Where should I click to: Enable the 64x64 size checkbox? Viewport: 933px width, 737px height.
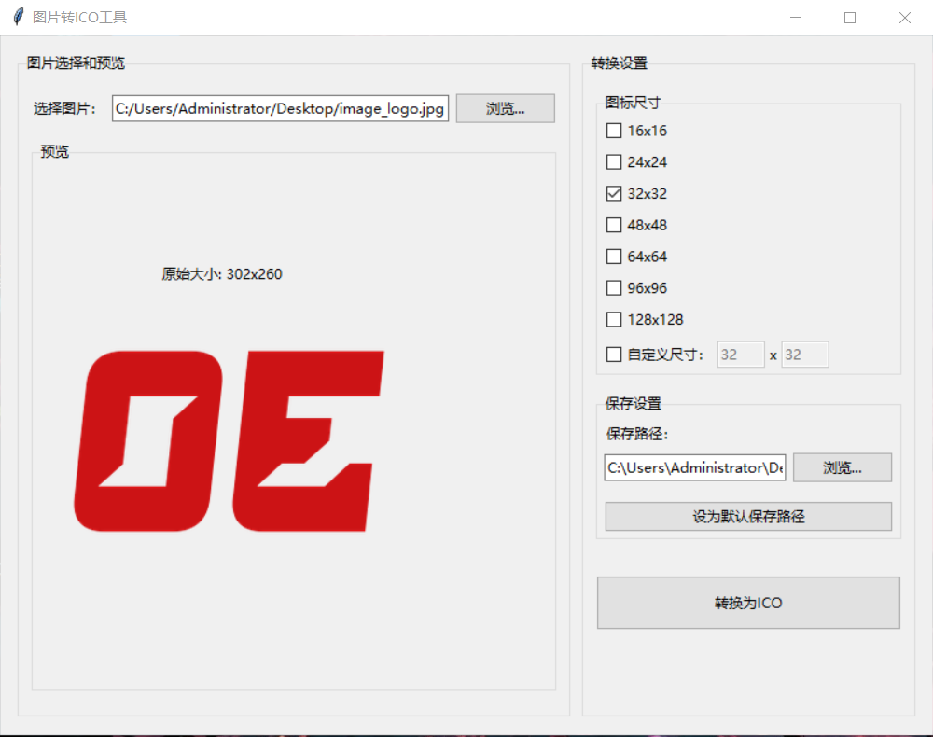[x=614, y=257]
